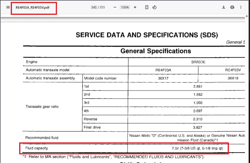Viewport: 250px width, 163px height.
Task: Click the Model code number label
Action: coord(100,78)
